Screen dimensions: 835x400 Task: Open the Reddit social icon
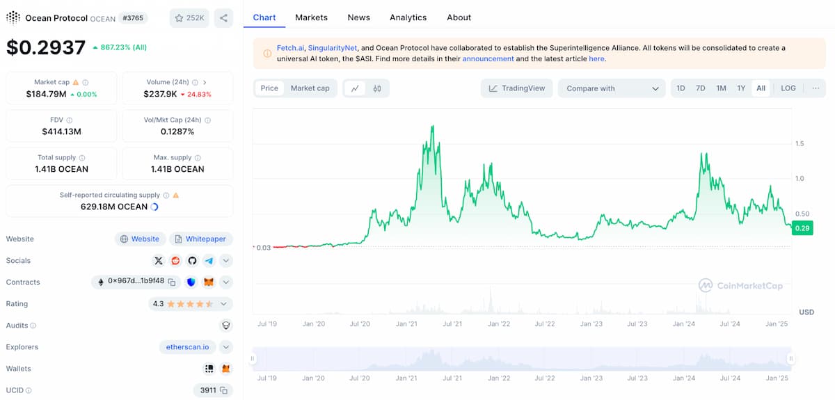point(175,261)
